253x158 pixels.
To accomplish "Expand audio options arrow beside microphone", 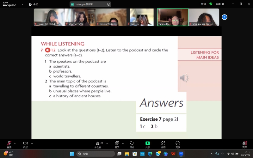I will (x=15, y=143).
